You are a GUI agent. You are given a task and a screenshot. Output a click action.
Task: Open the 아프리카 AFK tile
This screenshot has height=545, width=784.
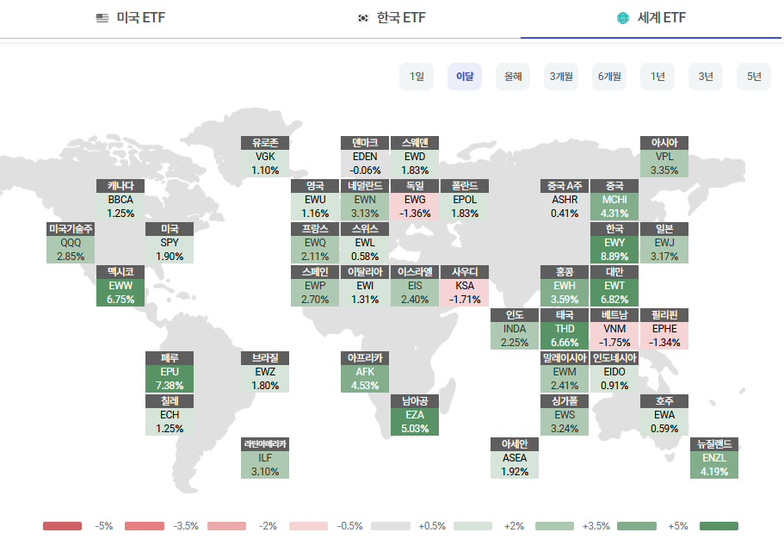[x=365, y=371]
